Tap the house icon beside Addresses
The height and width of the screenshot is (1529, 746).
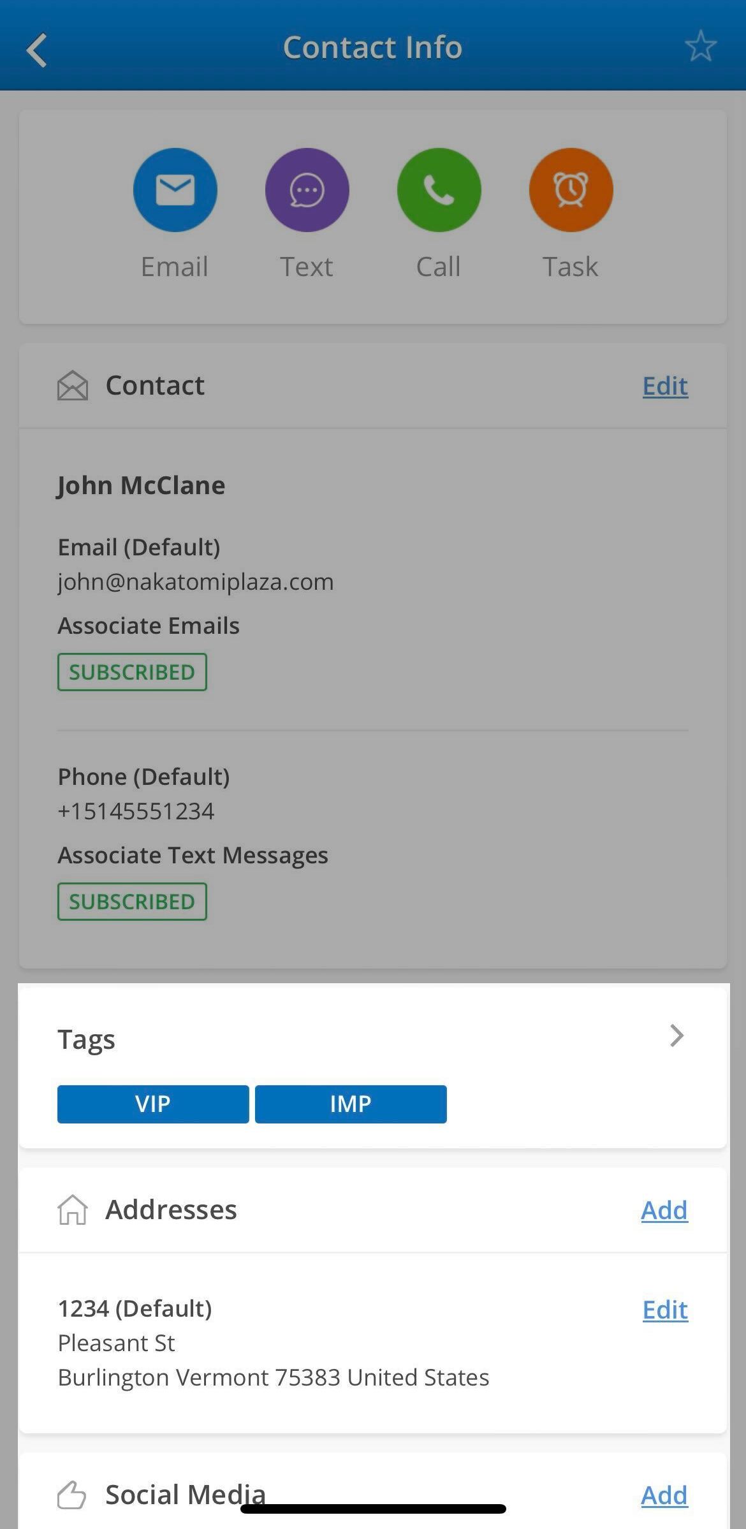point(72,1210)
